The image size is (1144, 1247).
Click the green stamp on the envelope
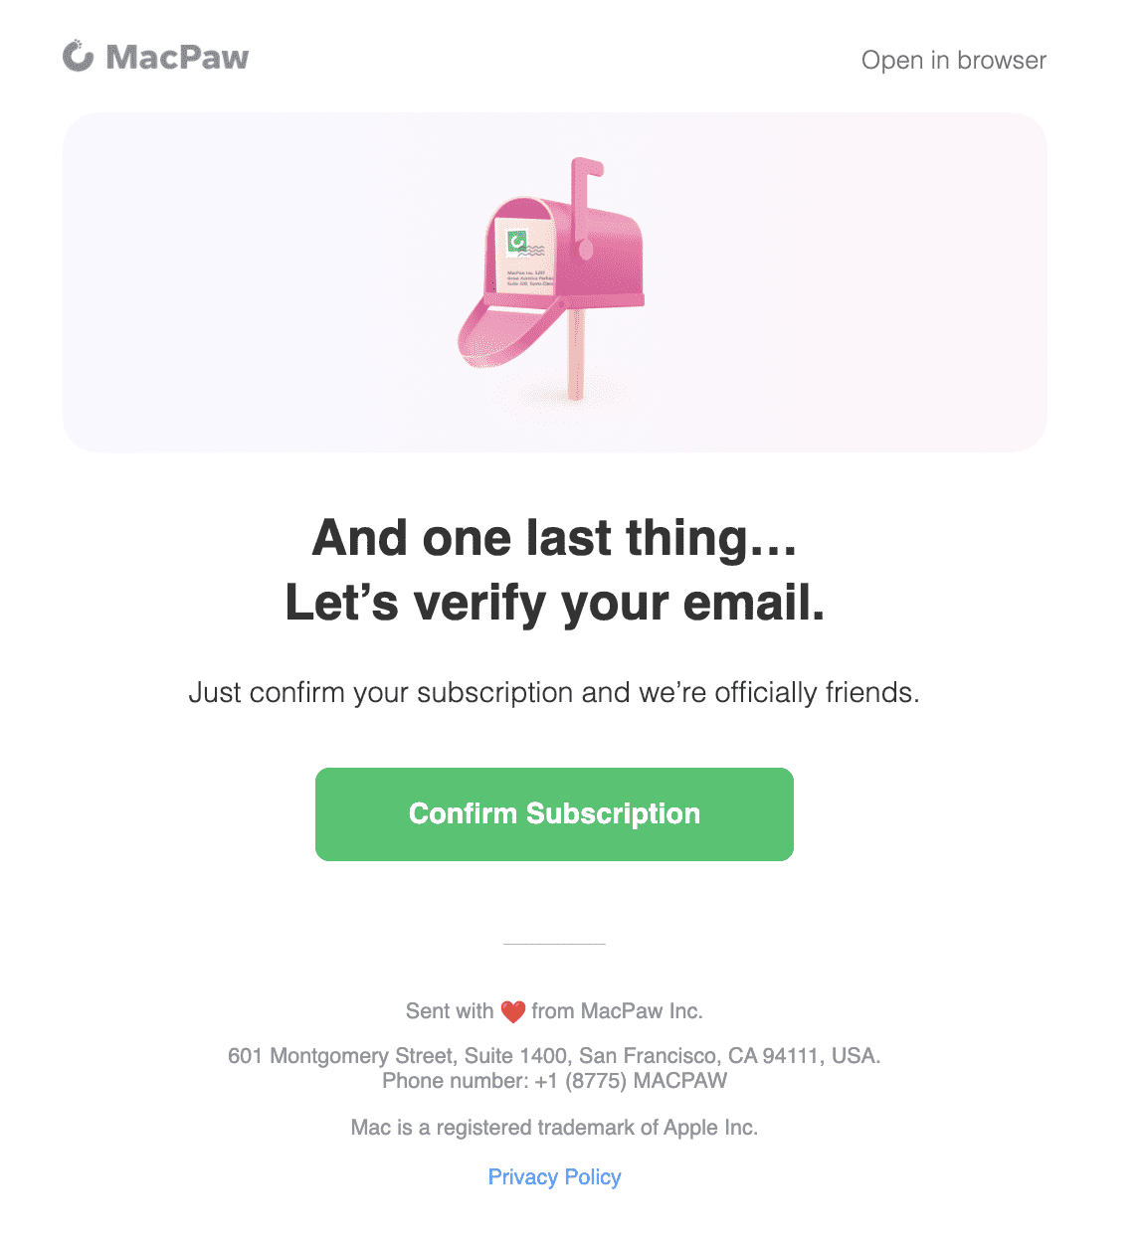[517, 241]
